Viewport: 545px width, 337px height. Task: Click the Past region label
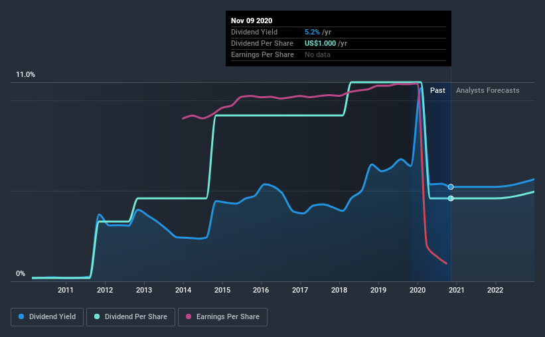(x=437, y=90)
